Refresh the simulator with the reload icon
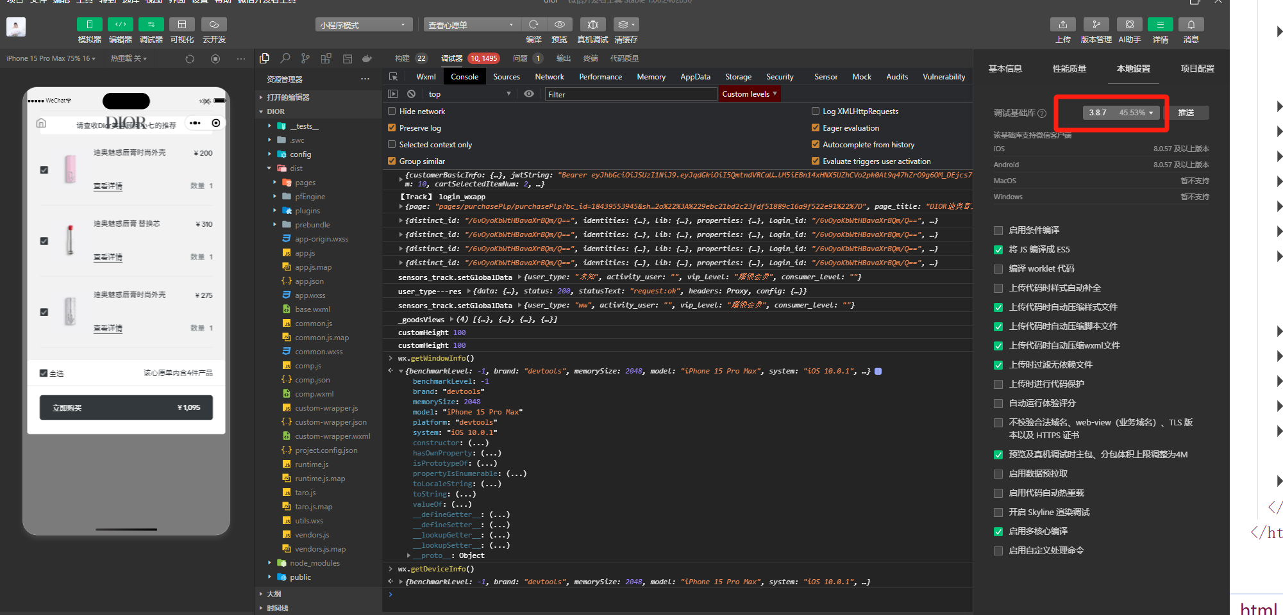Screen dimensions: 1283x615 point(190,59)
